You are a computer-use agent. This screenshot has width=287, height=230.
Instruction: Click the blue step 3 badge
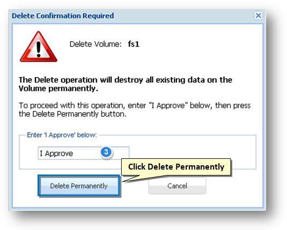pos(106,152)
